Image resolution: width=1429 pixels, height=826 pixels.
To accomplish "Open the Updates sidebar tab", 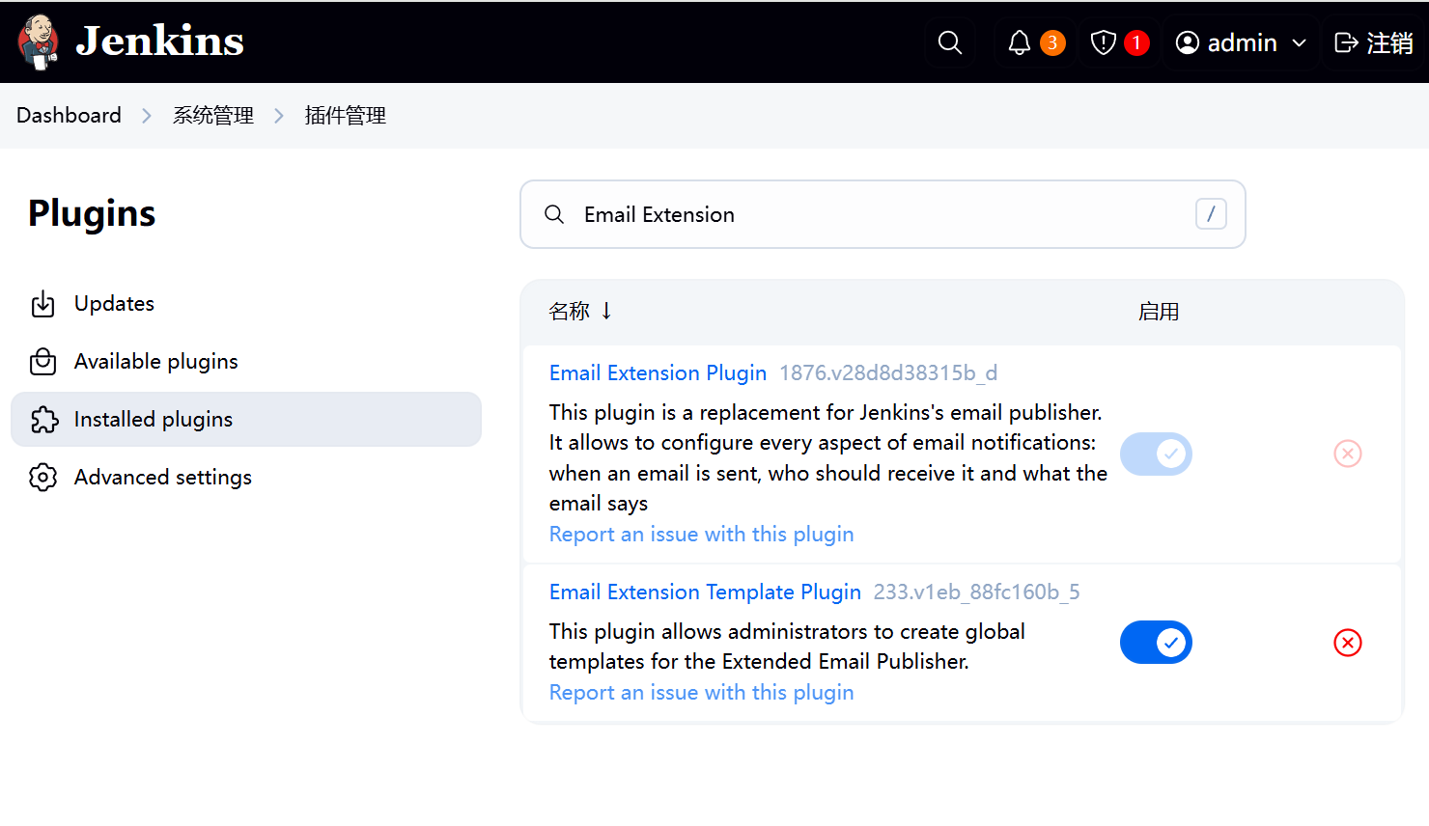I will pos(246,304).
